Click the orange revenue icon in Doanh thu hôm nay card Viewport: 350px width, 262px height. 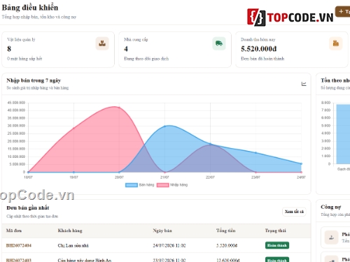[336, 43]
